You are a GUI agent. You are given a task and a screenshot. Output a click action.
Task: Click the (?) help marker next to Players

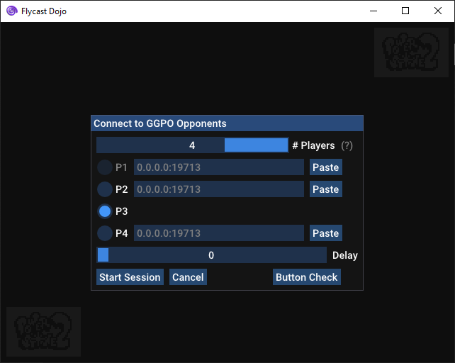click(347, 145)
